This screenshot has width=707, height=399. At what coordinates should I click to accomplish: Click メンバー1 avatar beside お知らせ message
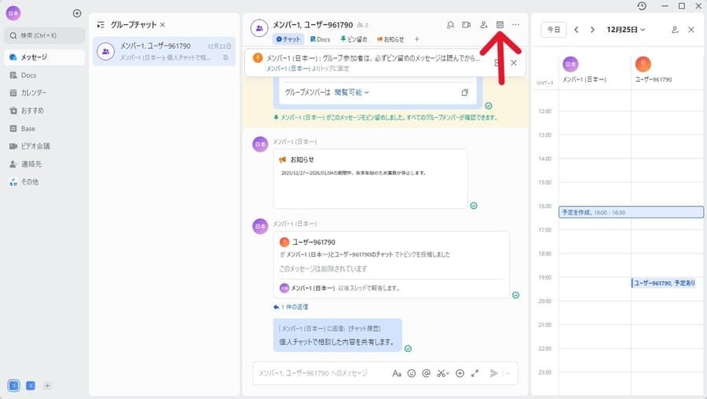260,145
